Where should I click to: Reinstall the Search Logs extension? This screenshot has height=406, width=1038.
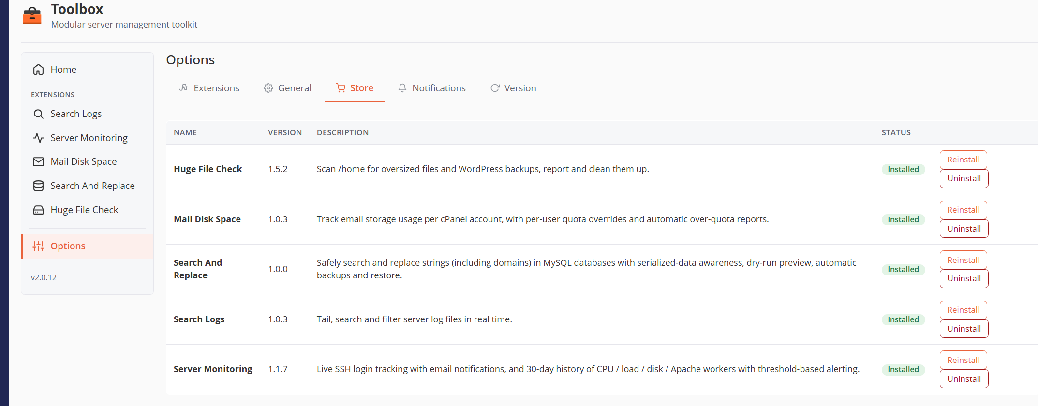[x=963, y=310]
